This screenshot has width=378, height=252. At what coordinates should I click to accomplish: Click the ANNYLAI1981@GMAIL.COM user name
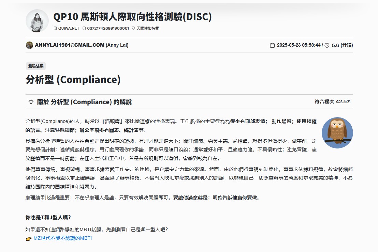(70, 45)
